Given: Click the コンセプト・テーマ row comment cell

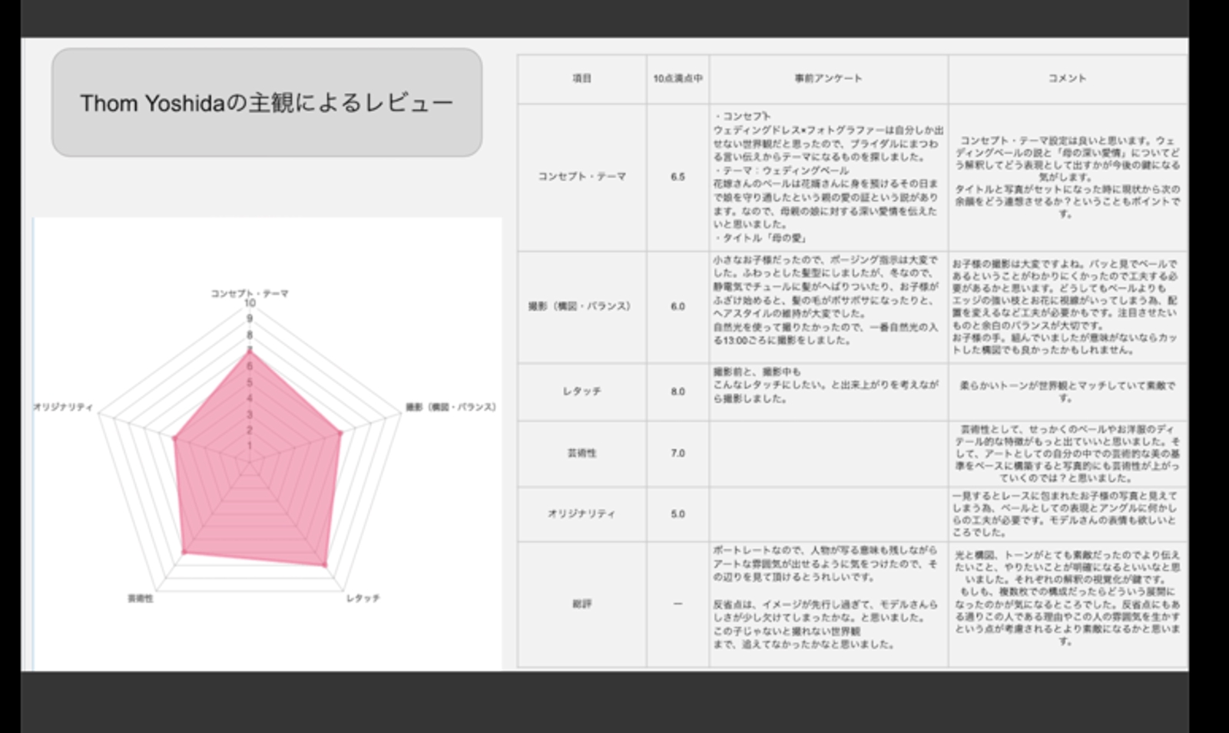Looking at the screenshot, I should click(x=1067, y=177).
